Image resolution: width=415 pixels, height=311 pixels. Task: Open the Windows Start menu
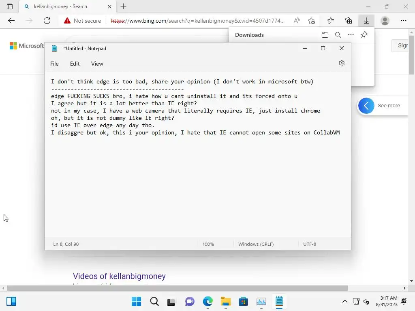click(x=136, y=301)
